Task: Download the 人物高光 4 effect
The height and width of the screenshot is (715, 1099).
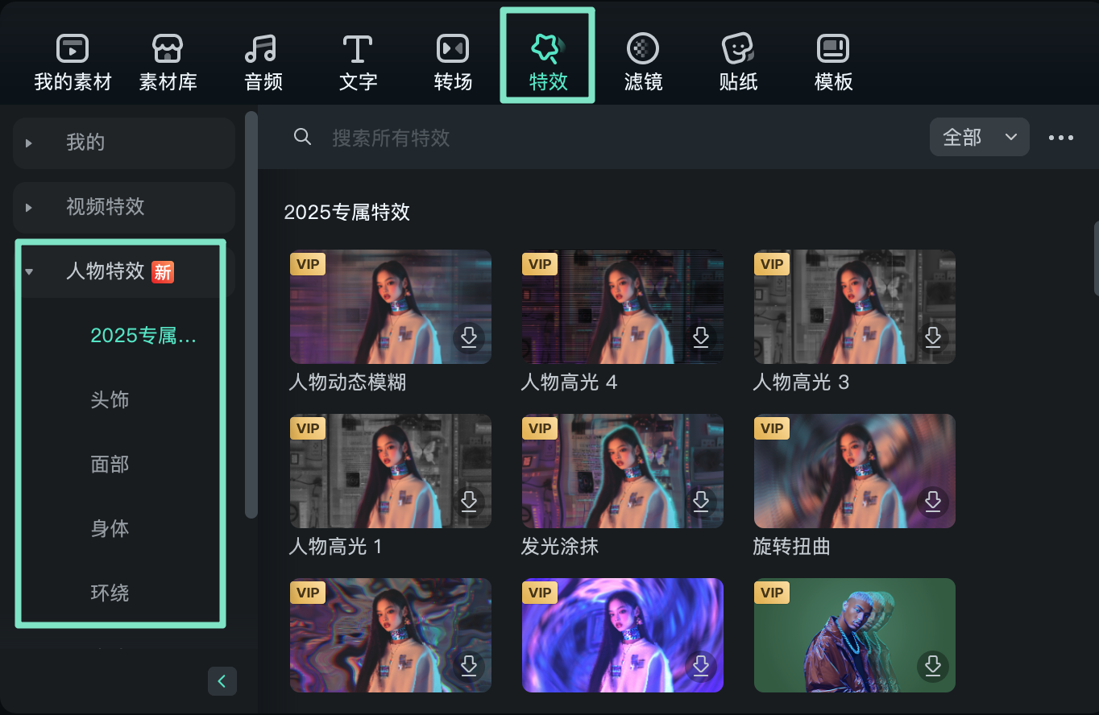Action: (x=701, y=338)
